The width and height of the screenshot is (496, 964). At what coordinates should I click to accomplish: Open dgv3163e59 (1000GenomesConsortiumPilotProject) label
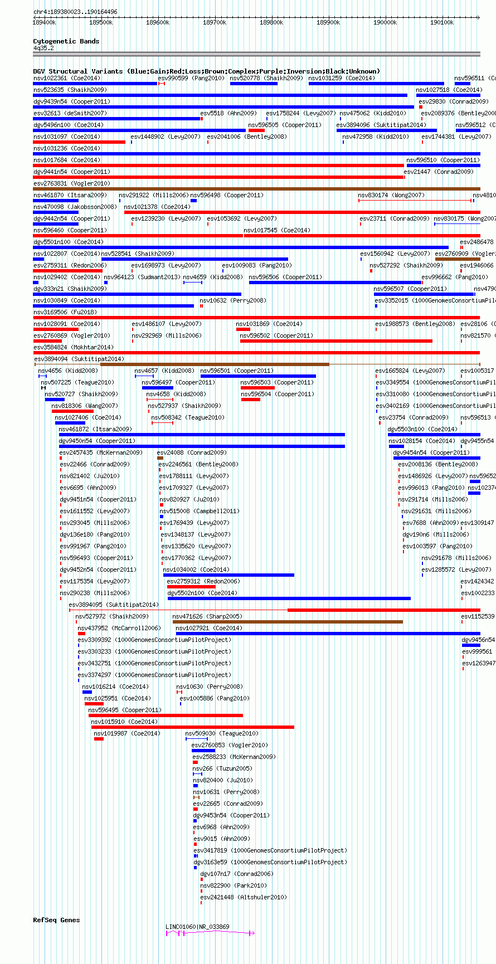270,862
